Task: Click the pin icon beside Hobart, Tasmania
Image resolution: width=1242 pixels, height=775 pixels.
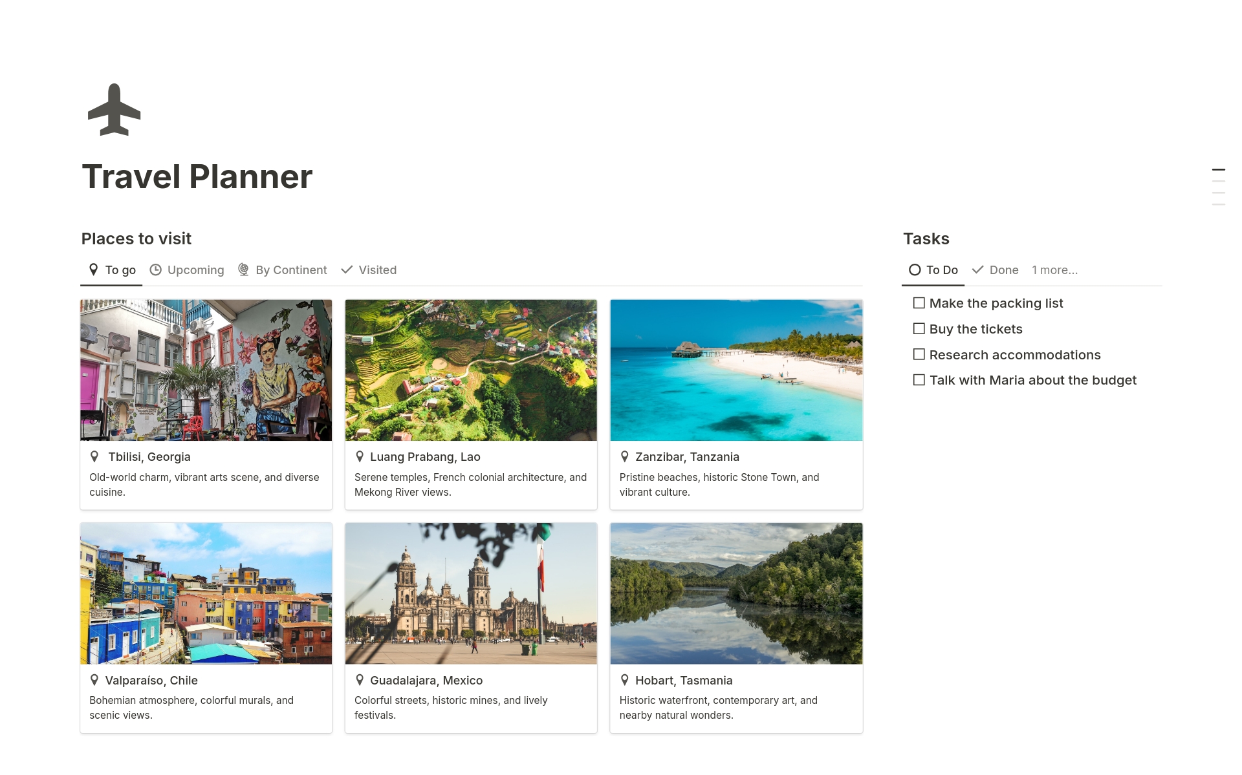Action: click(625, 680)
